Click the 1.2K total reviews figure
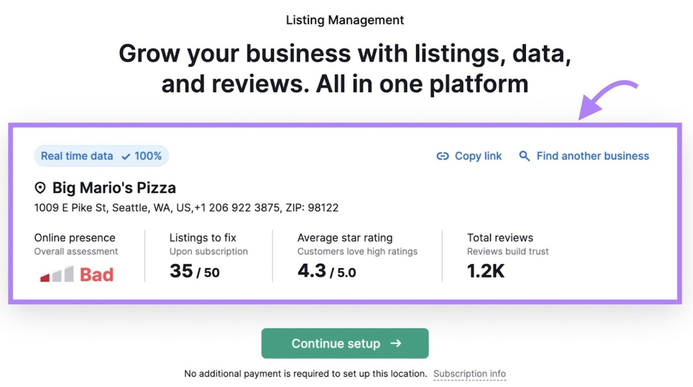 pos(486,272)
